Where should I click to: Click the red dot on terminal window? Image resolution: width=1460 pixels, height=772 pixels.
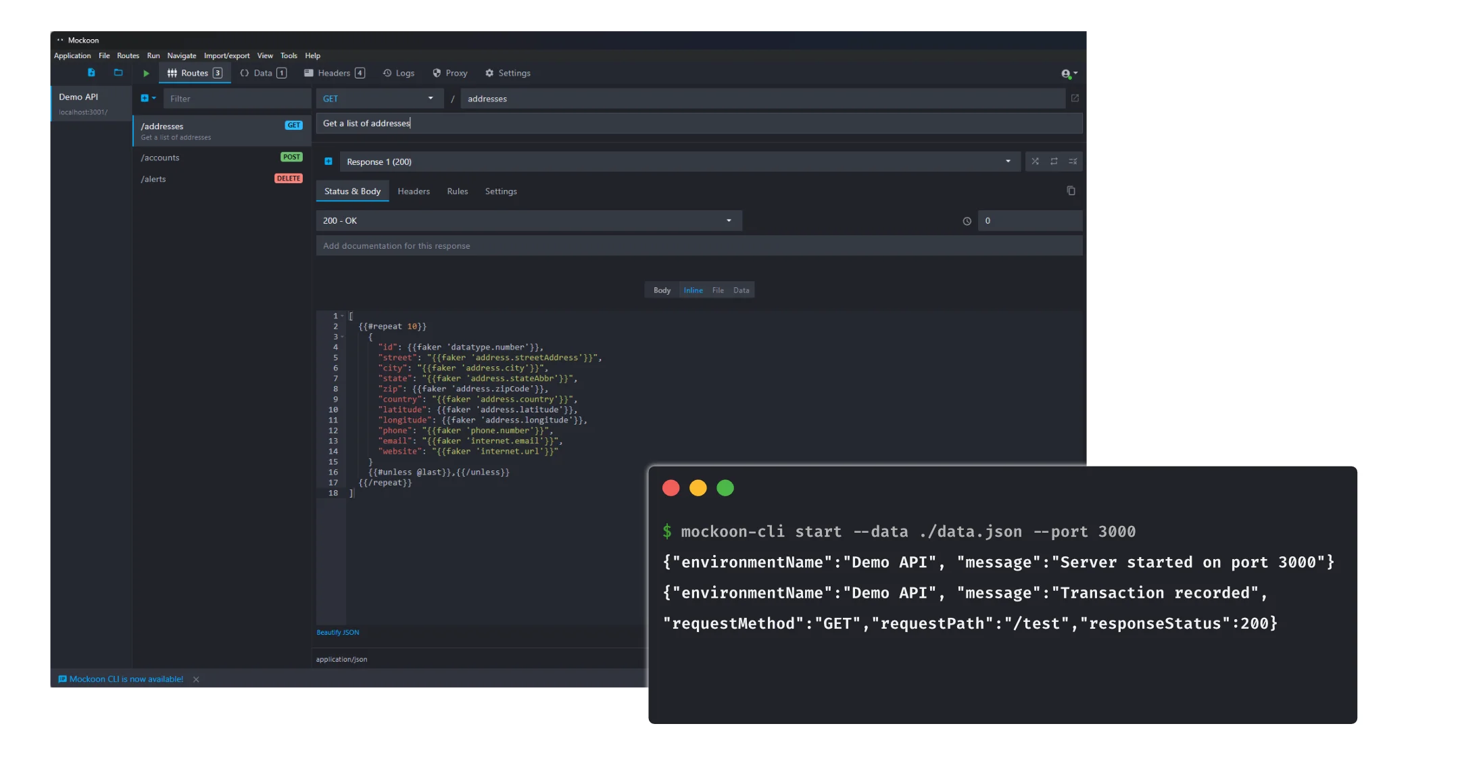[x=671, y=488]
